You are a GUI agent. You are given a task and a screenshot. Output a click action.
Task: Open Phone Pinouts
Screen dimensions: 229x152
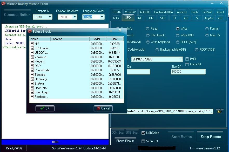click(125, 141)
